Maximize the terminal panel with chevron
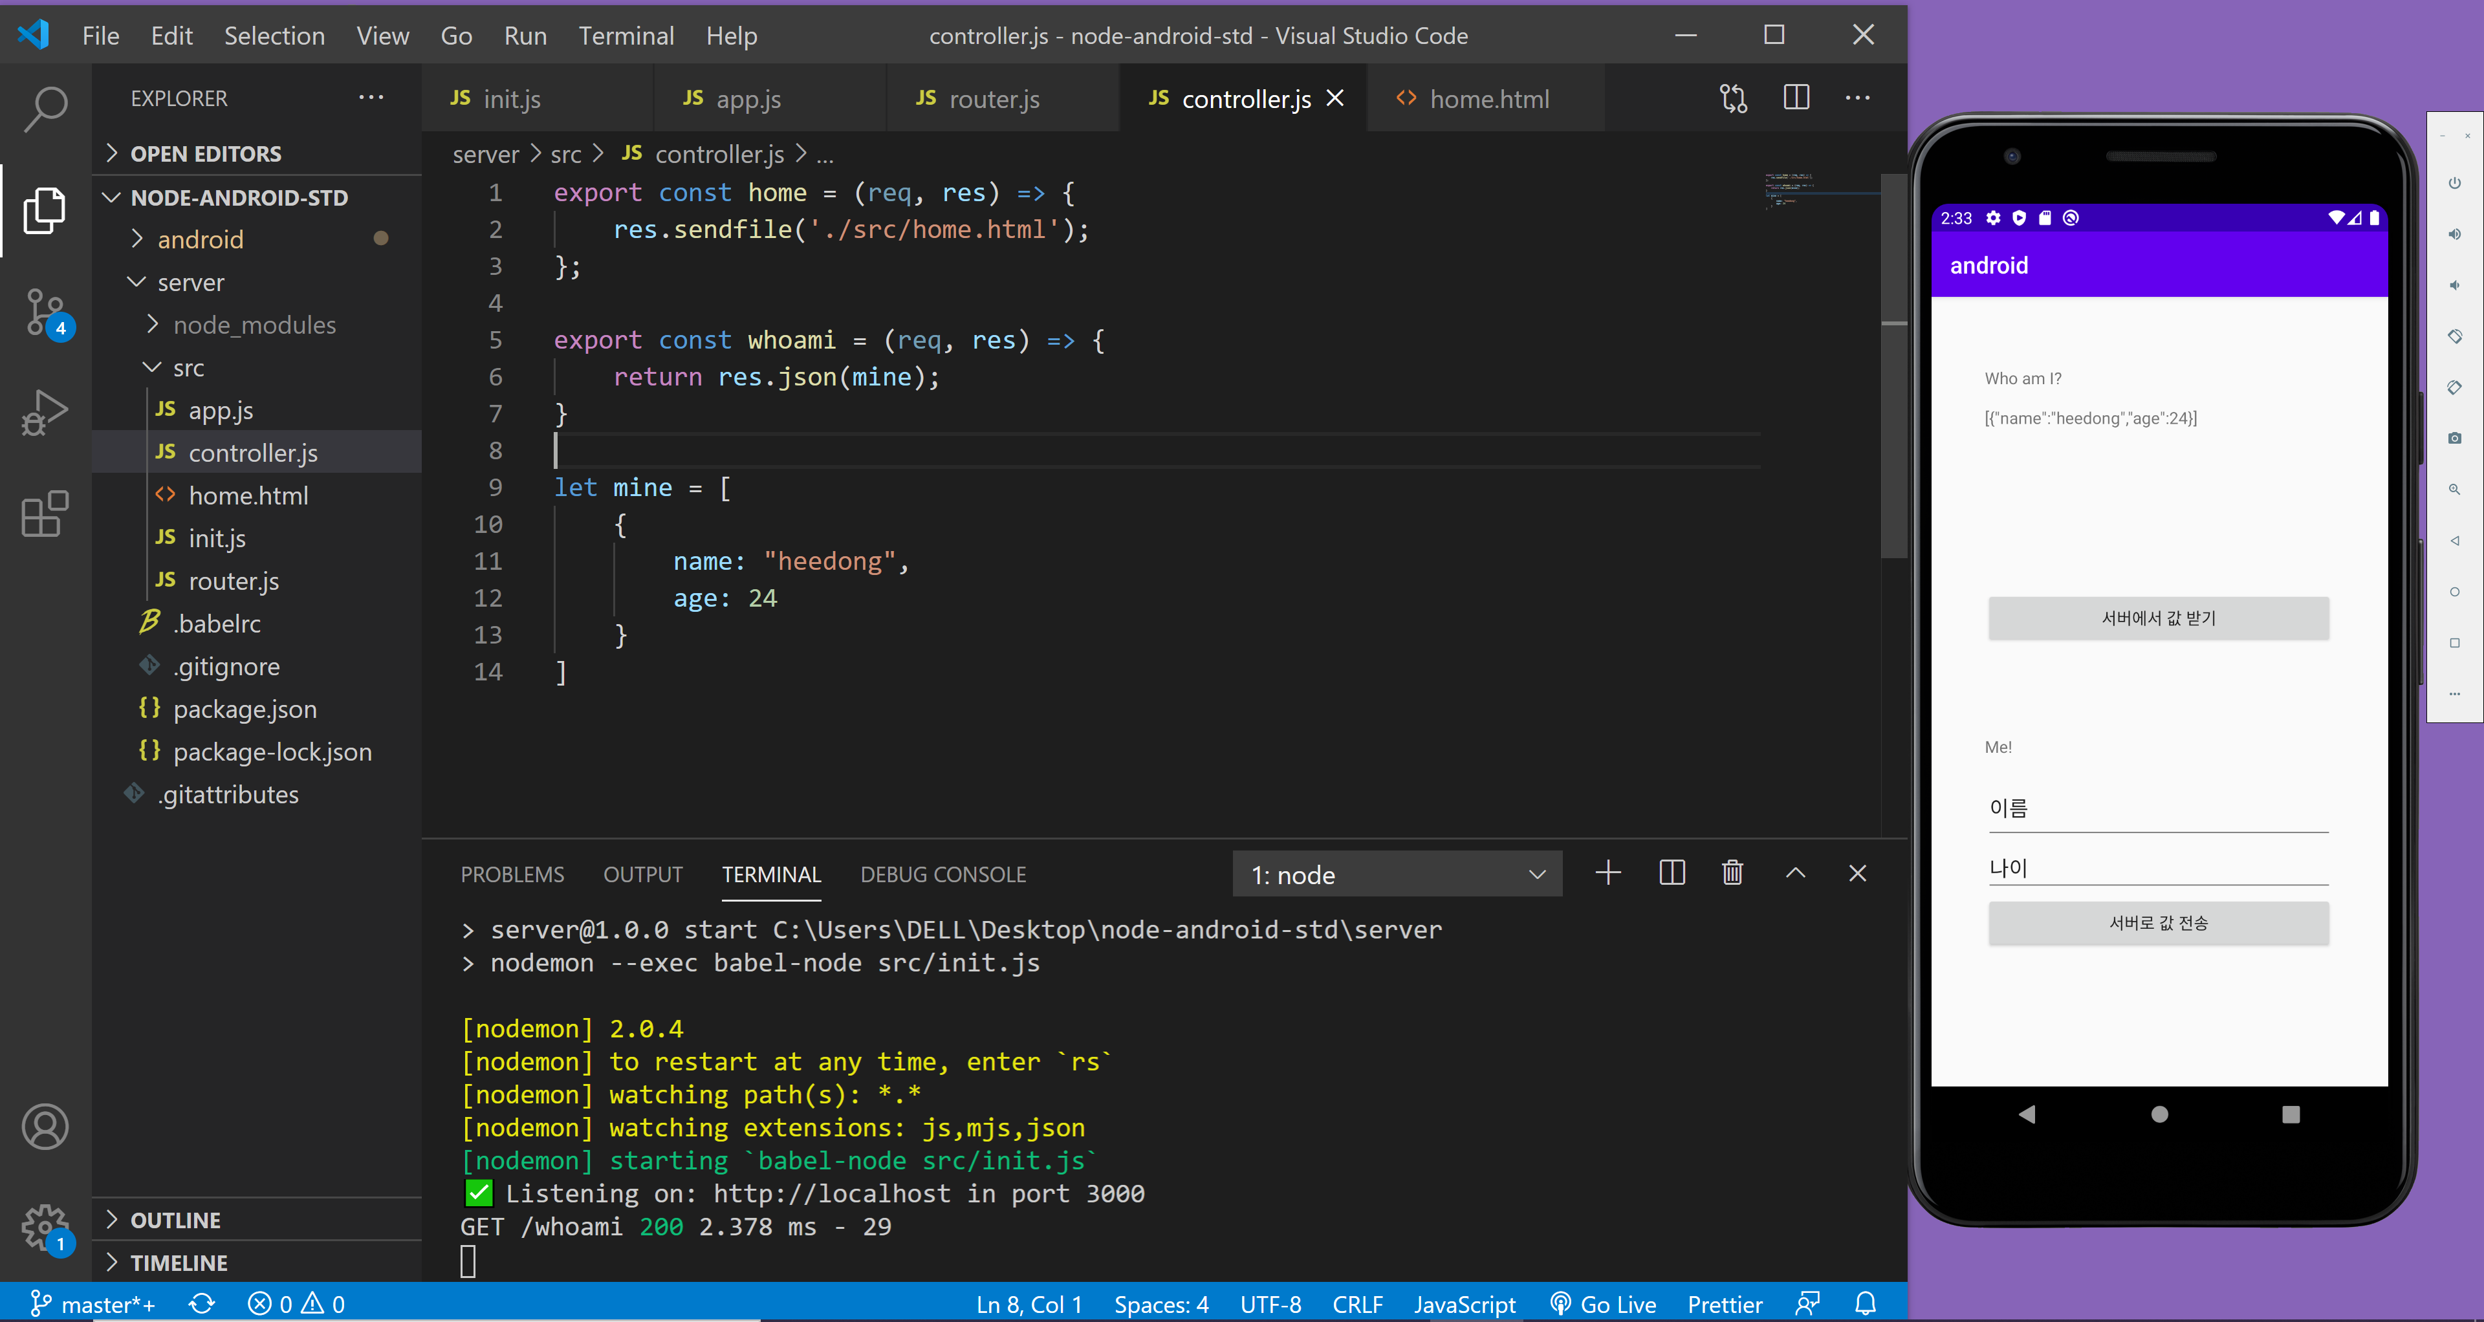The image size is (2484, 1322). (x=1796, y=872)
